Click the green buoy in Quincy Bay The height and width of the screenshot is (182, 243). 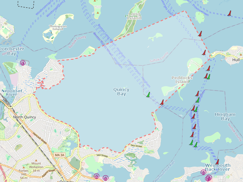click(148, 95)
